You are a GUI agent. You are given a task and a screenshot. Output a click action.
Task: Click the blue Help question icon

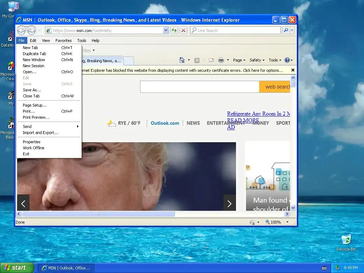[x=287, y=60]
